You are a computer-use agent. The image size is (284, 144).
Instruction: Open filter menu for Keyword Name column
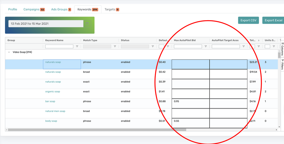click(77, 46)
